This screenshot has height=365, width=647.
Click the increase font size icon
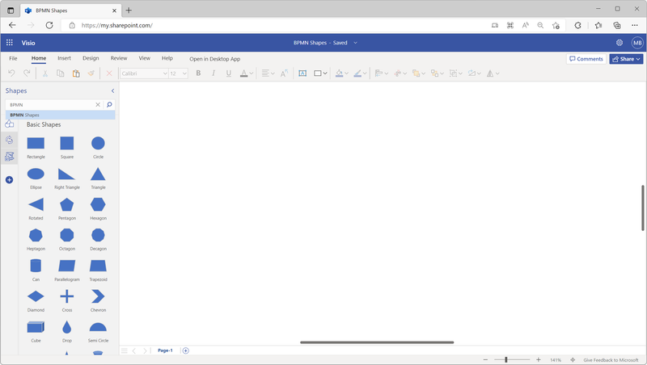click(284, 73)
